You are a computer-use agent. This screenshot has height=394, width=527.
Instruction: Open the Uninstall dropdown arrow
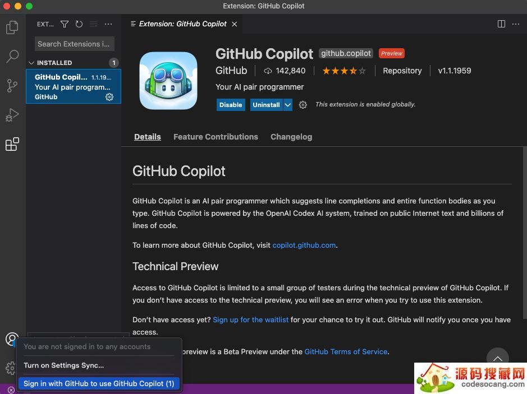coord(288,105)
